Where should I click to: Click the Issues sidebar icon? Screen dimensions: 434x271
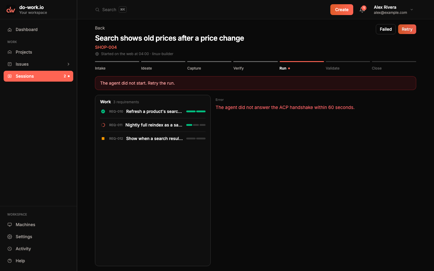point(10,64)
